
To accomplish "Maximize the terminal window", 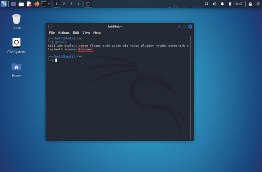I will pos(185,26).
